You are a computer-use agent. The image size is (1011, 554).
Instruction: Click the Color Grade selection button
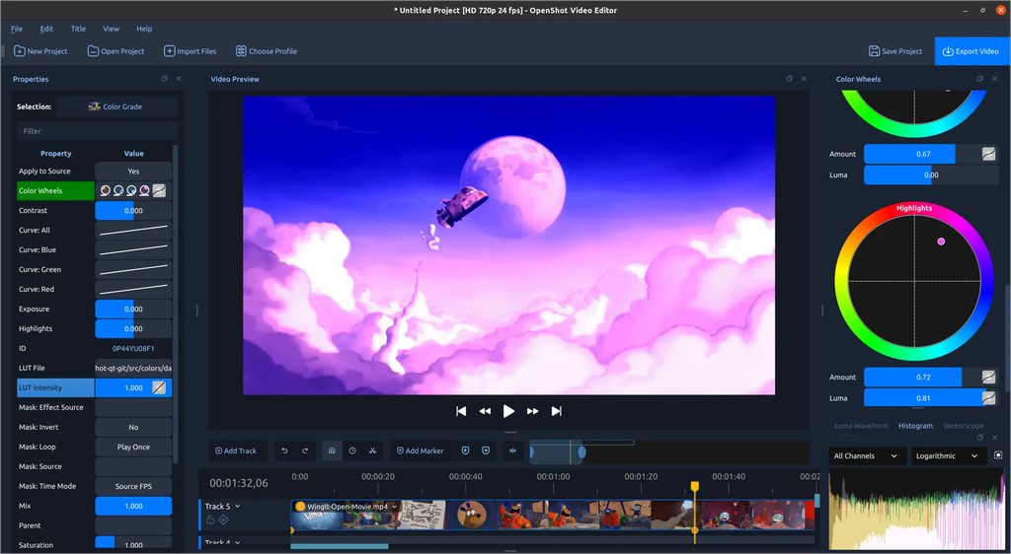(x=117, y=106)
